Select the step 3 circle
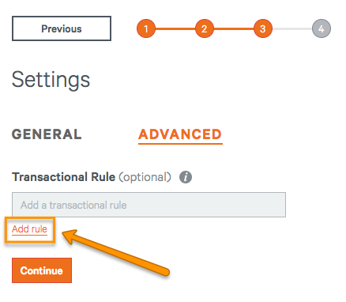 coord(263,28)
